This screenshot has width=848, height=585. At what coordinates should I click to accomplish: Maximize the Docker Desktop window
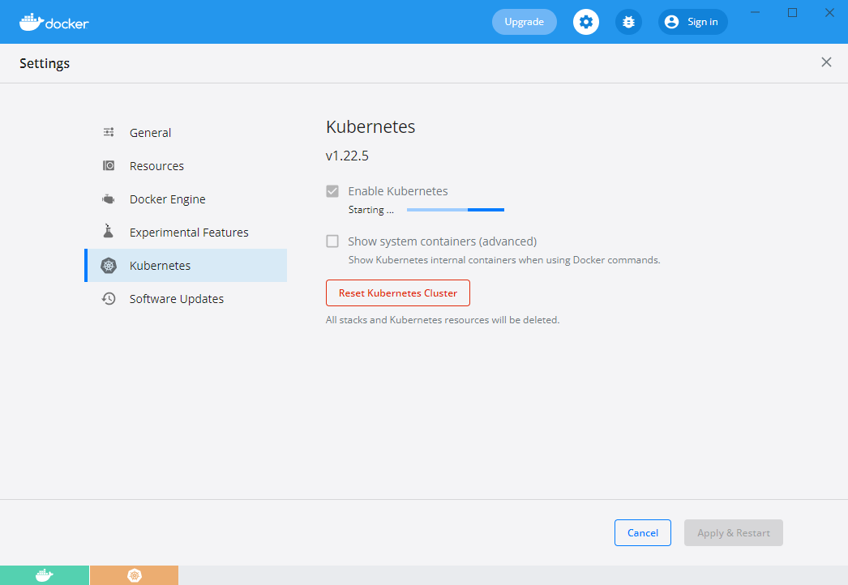pos(792,12)
